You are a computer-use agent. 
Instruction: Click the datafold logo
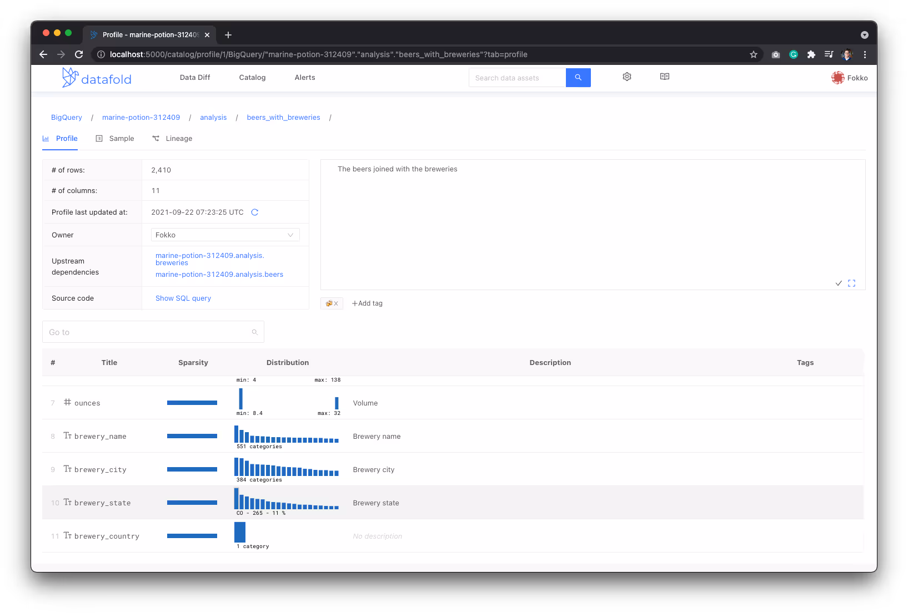click(97, 78)
